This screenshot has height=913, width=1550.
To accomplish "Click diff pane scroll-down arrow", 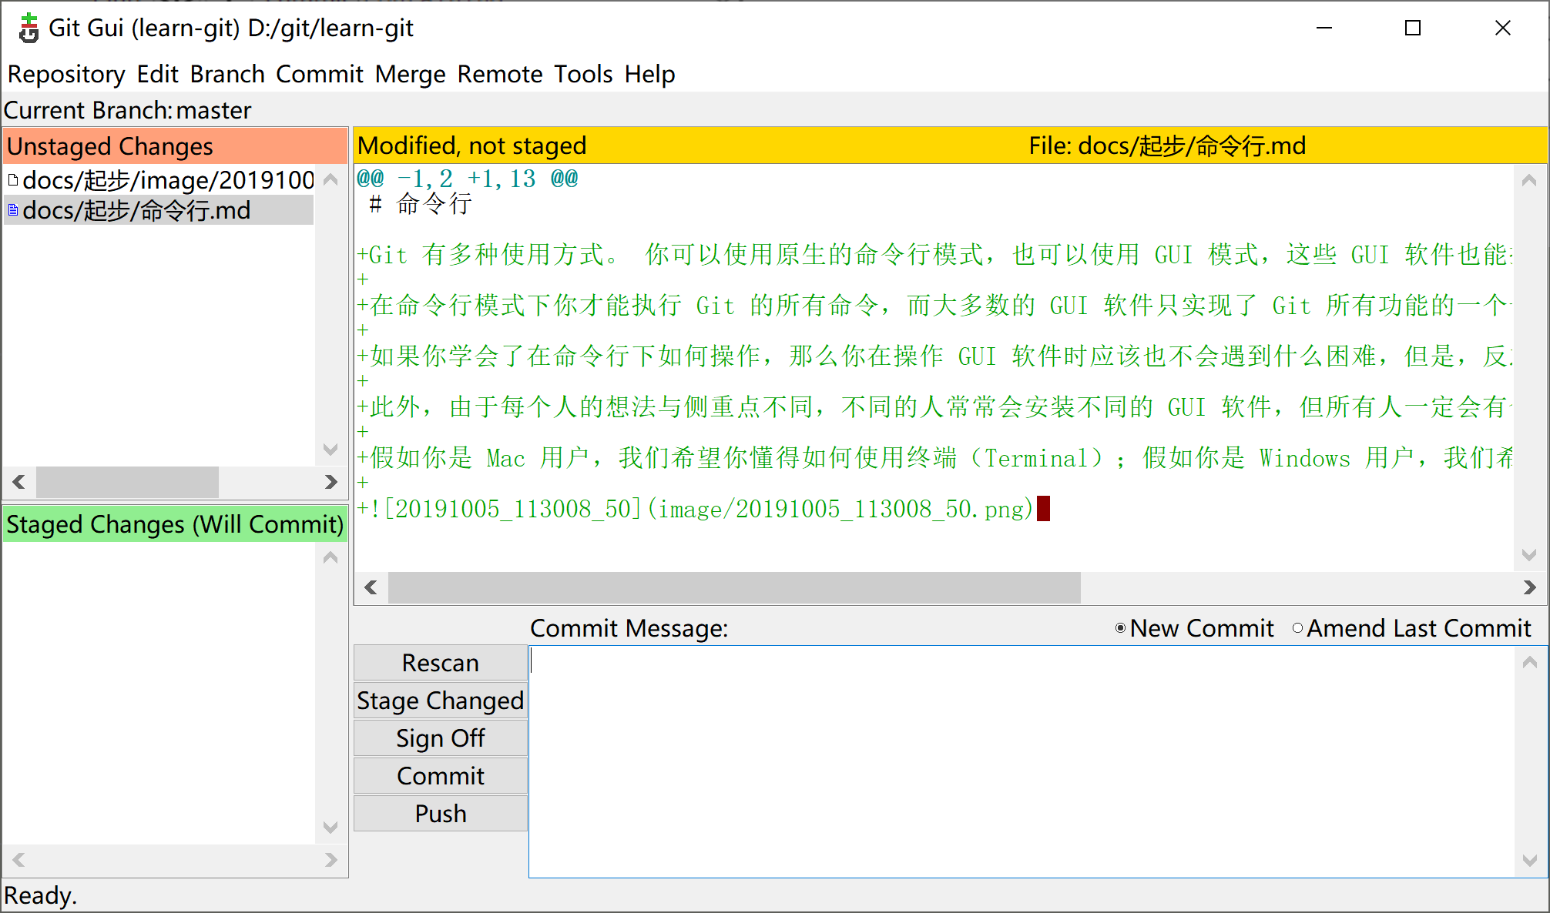I will (1530, 554).
